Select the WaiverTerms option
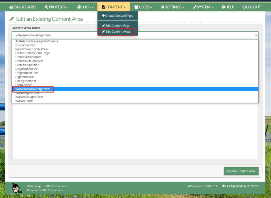The width and height of the screenshot is (271, 198). (x=24, y=101)
